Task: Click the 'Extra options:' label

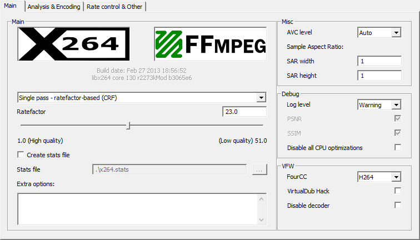Action: 36,184
